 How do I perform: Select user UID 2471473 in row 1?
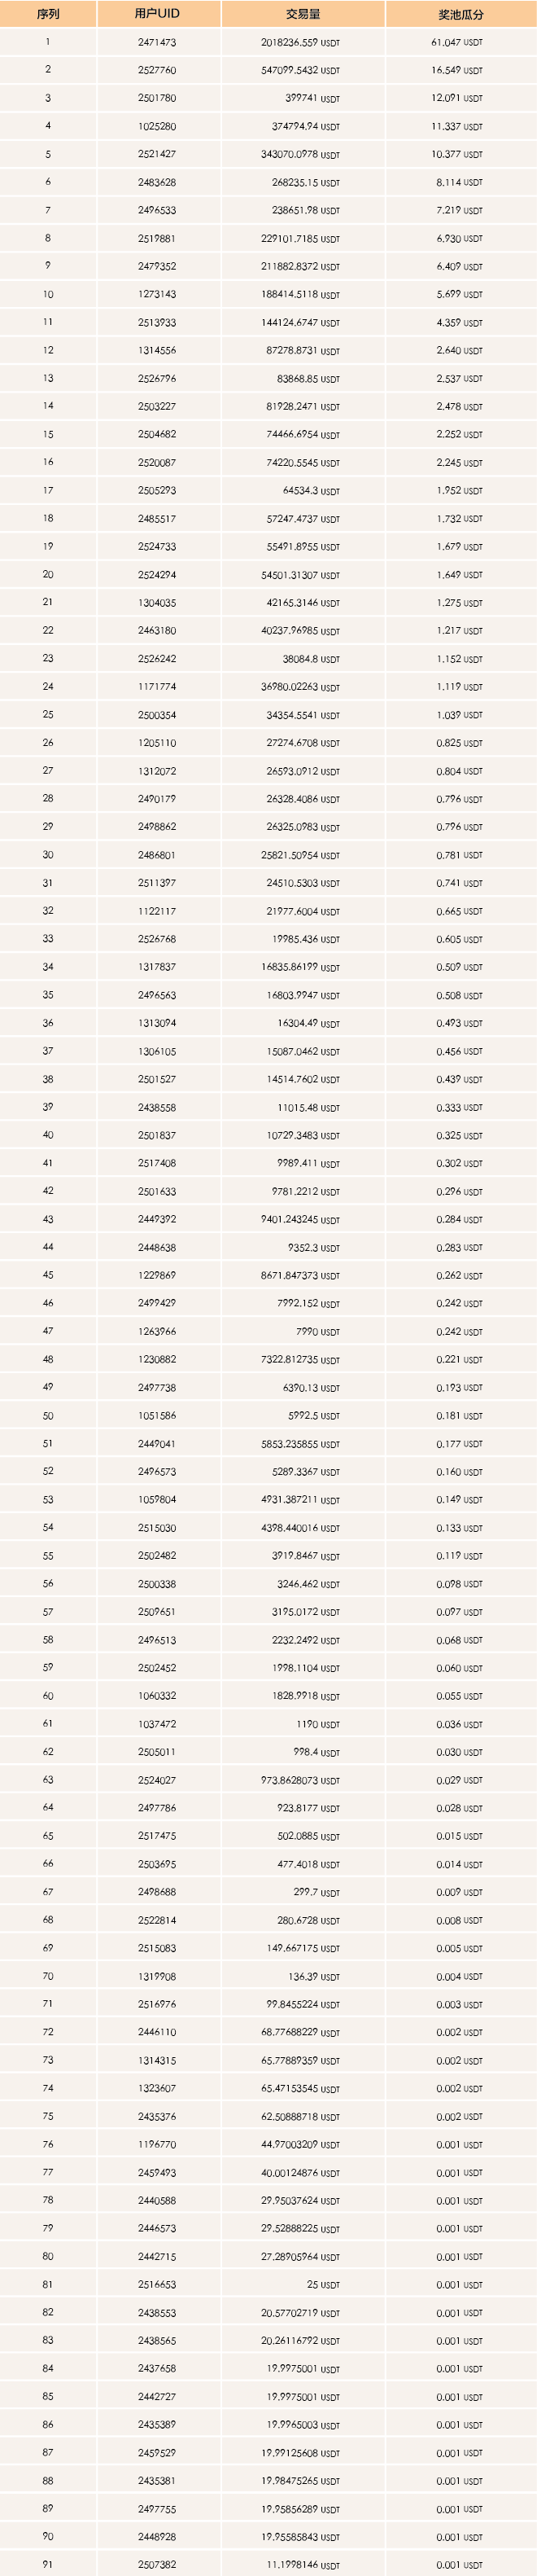pos(157,43)
